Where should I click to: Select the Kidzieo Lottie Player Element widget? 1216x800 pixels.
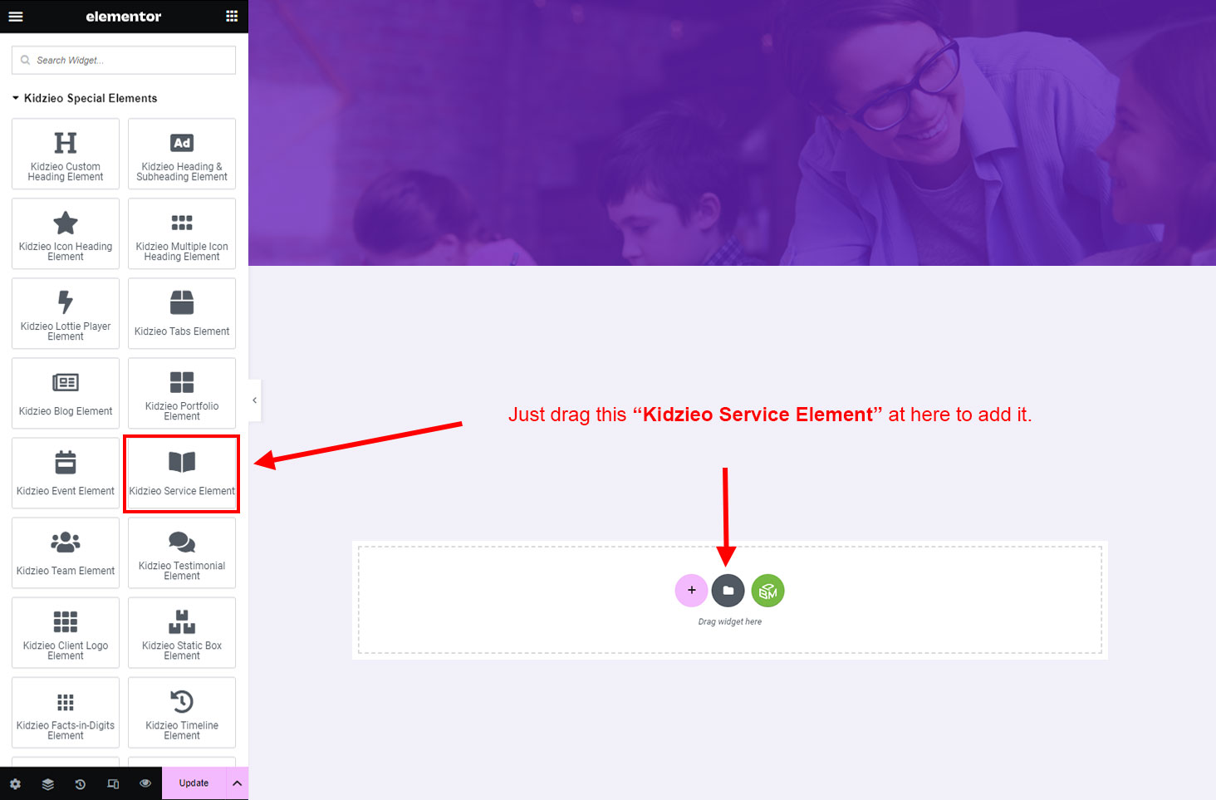coord(66,314)
